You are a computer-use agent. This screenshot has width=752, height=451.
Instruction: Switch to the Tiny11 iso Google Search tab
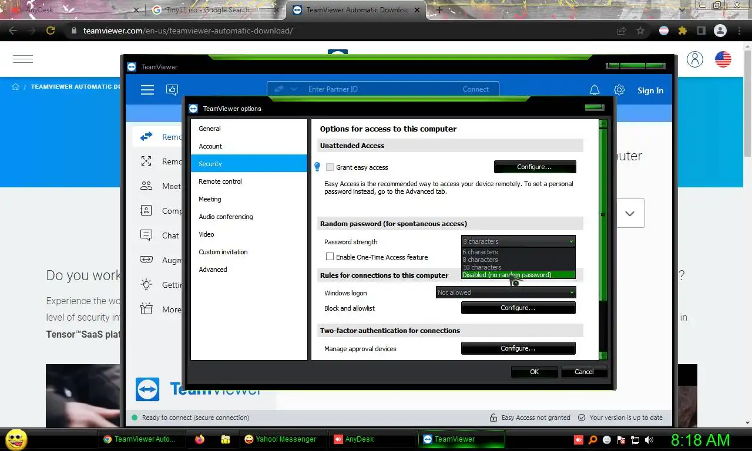tap(214, 10)
